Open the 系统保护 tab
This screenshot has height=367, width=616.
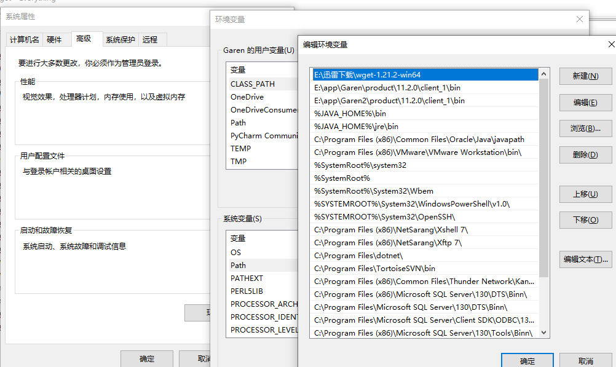coord(120,40)
